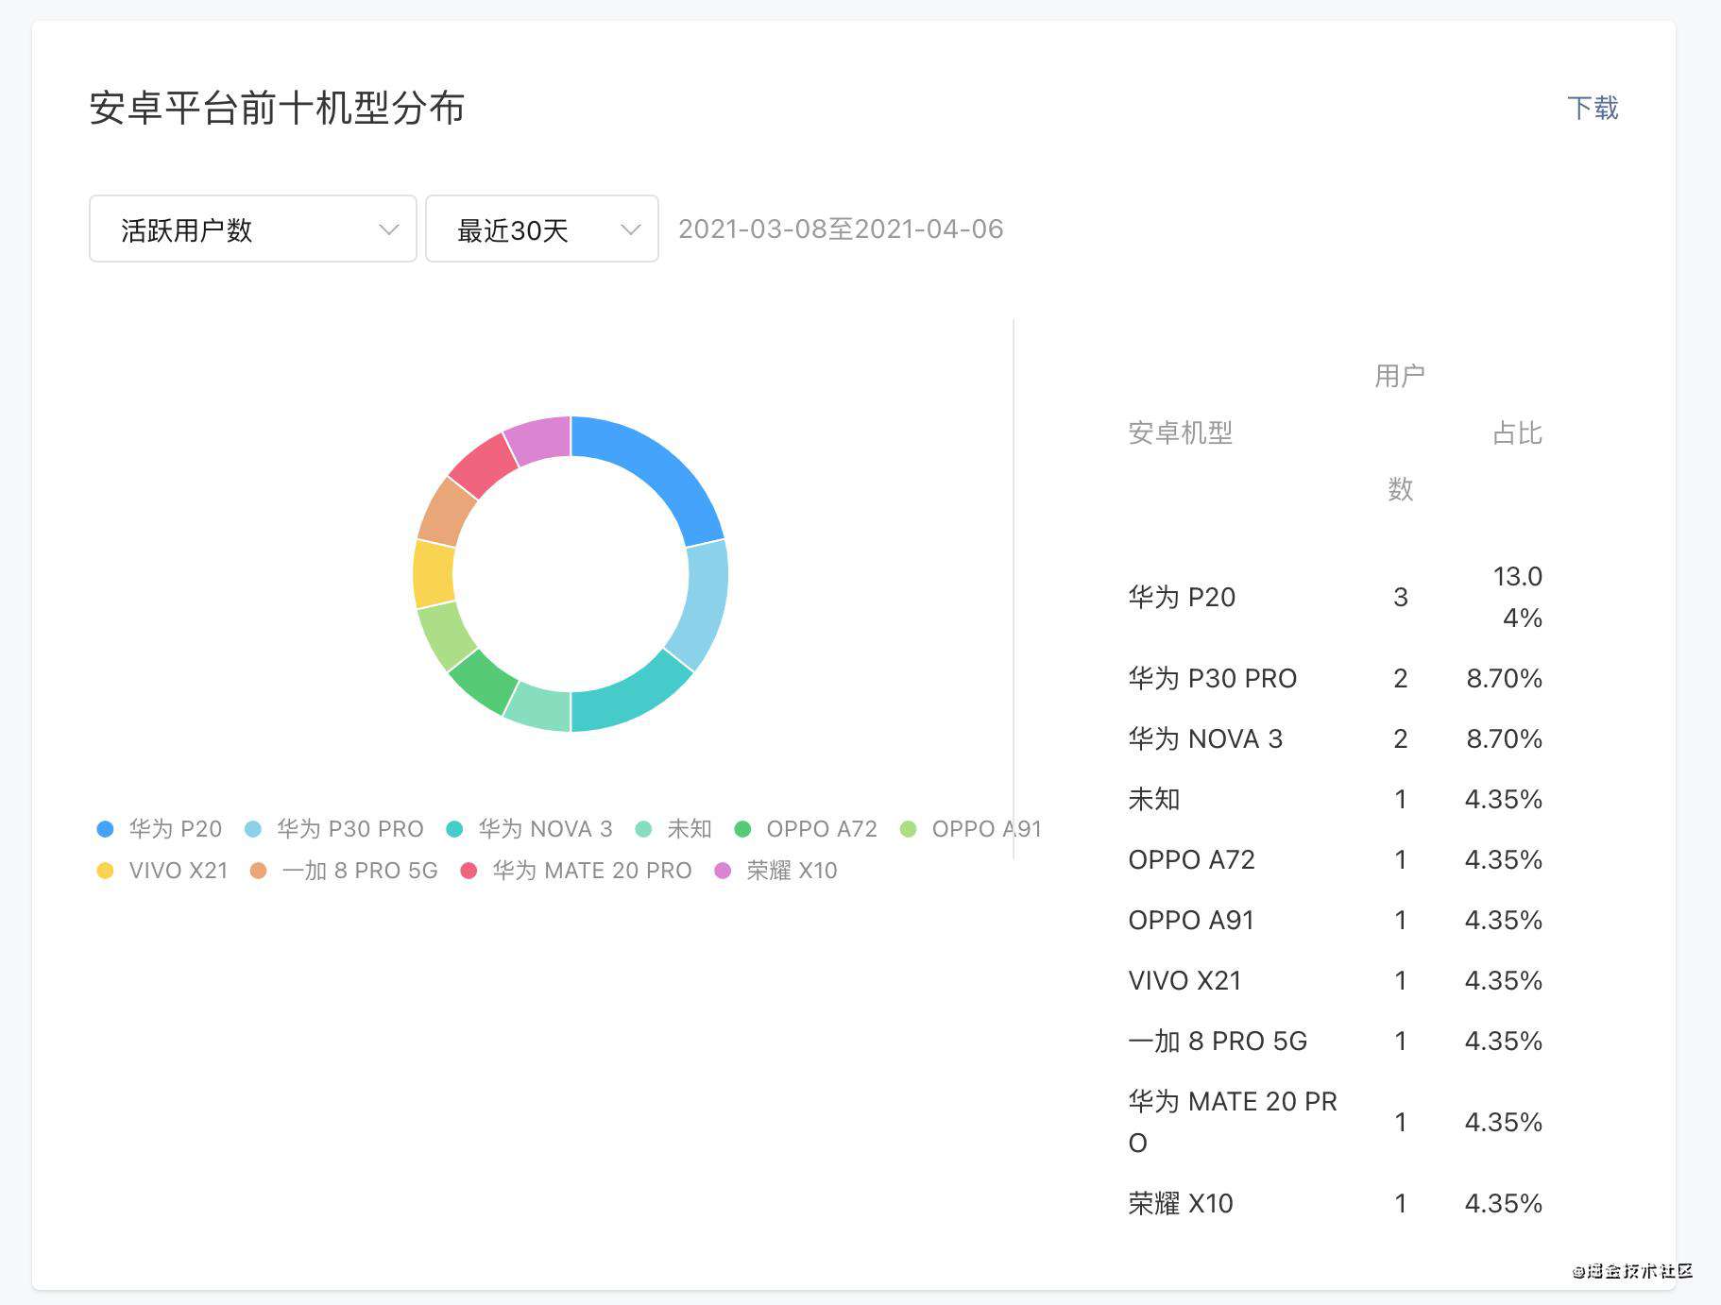Click the 占比 column header

pyautogui.click(x=1517, y=433)
